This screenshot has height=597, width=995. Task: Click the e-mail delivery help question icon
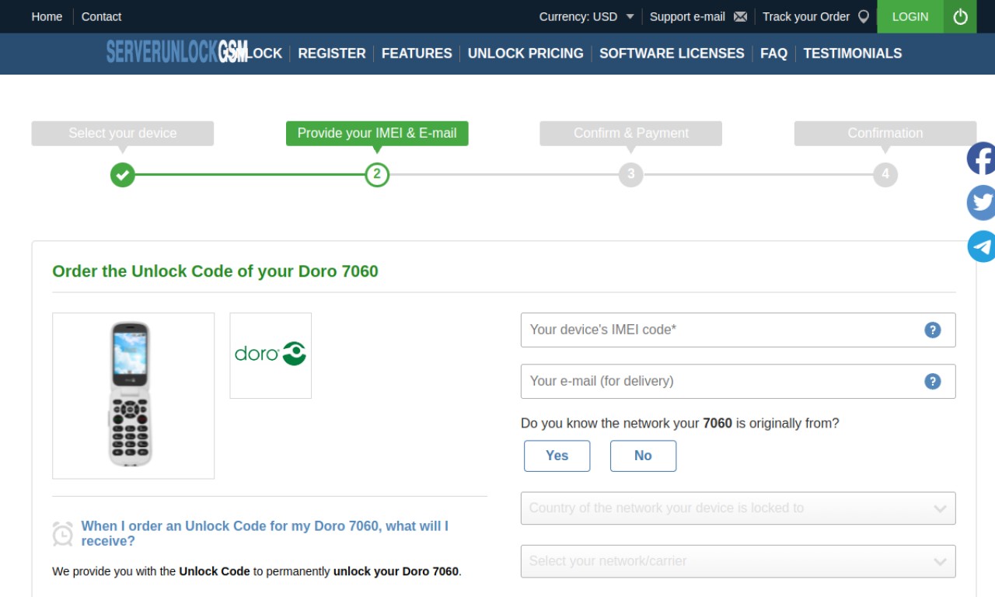(x=933, y=381)
